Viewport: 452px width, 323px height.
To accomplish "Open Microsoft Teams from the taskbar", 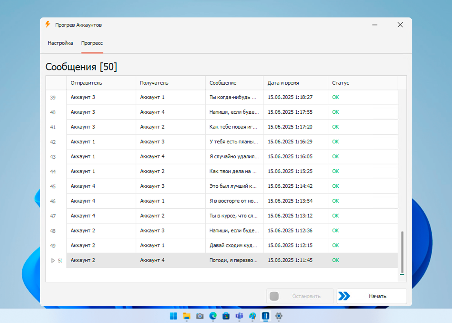I will click(x=239, y=316).
